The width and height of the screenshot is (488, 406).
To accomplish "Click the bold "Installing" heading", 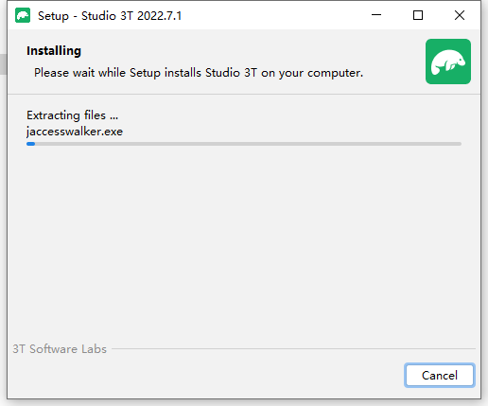I will click(x=54, y=51).
